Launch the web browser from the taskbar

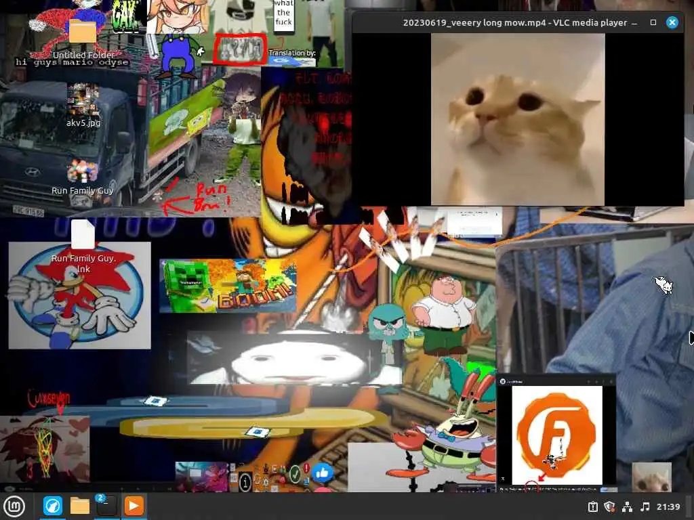click(53, 506)
